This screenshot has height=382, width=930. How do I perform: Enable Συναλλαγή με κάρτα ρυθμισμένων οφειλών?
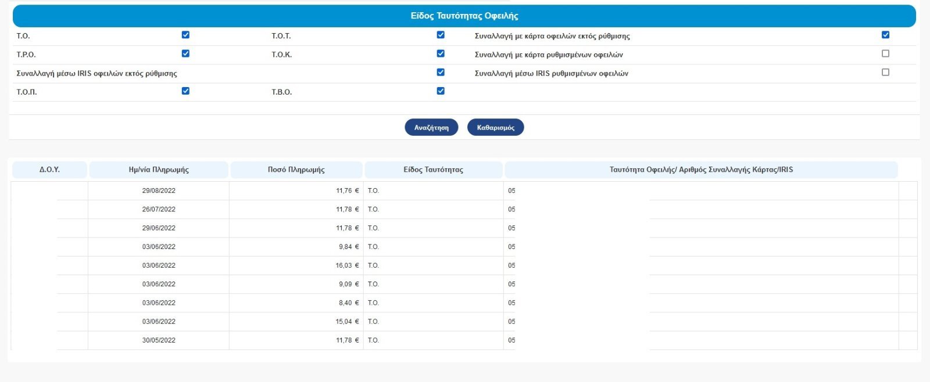[x=885, y=53]
